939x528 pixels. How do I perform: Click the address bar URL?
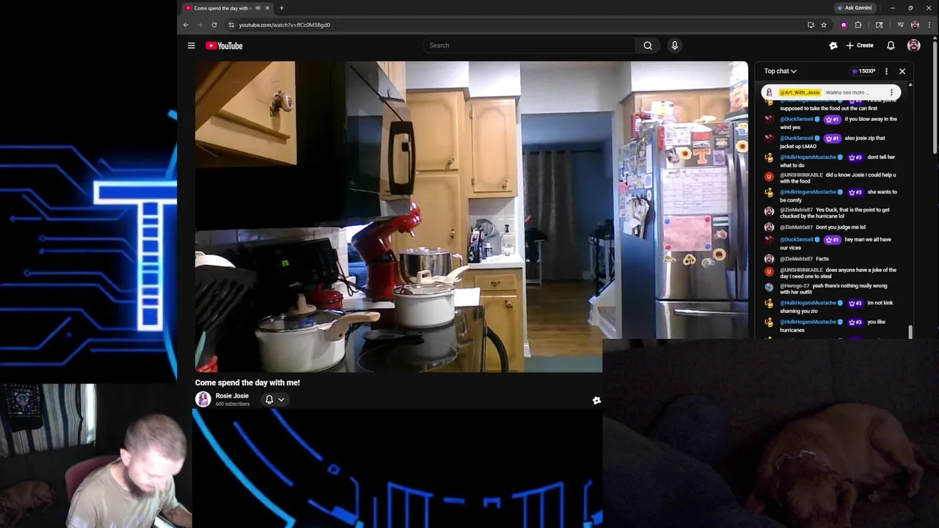click(x=285, y=25)
